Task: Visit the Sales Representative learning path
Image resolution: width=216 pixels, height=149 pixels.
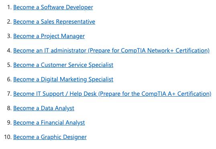Action: pyautogui.click(x=54, y=22)
